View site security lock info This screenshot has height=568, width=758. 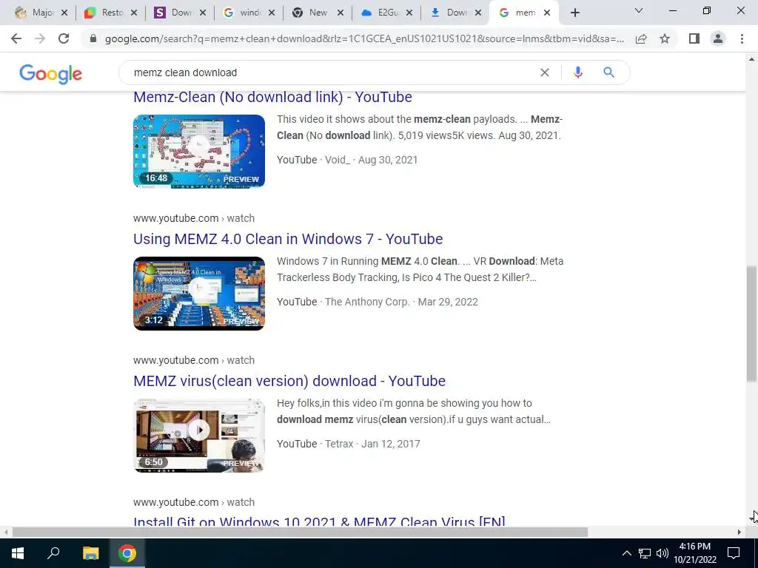point(93,38)
